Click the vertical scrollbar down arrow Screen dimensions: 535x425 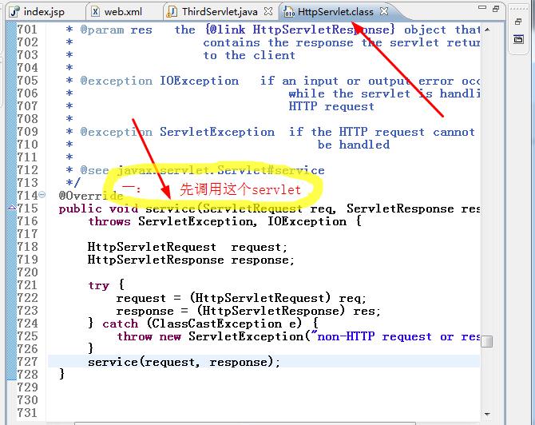(x=487, y=414)
